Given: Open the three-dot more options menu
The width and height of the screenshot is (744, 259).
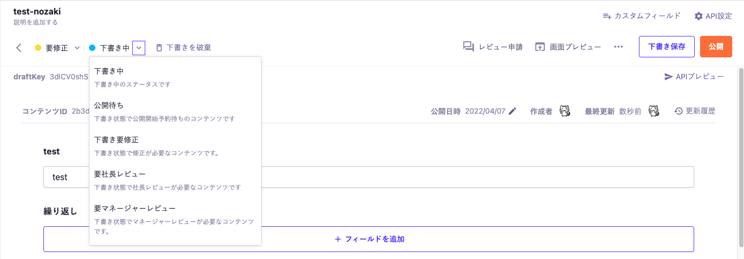Looking at the screenshot, I should coord(619,47).
